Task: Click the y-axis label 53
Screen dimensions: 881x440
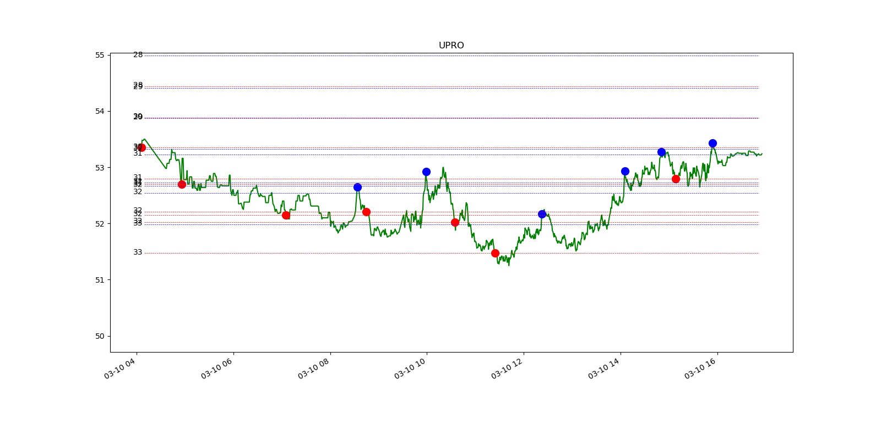Action: coord(100,168)
